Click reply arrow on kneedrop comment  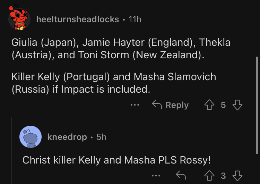pos(181,176)
